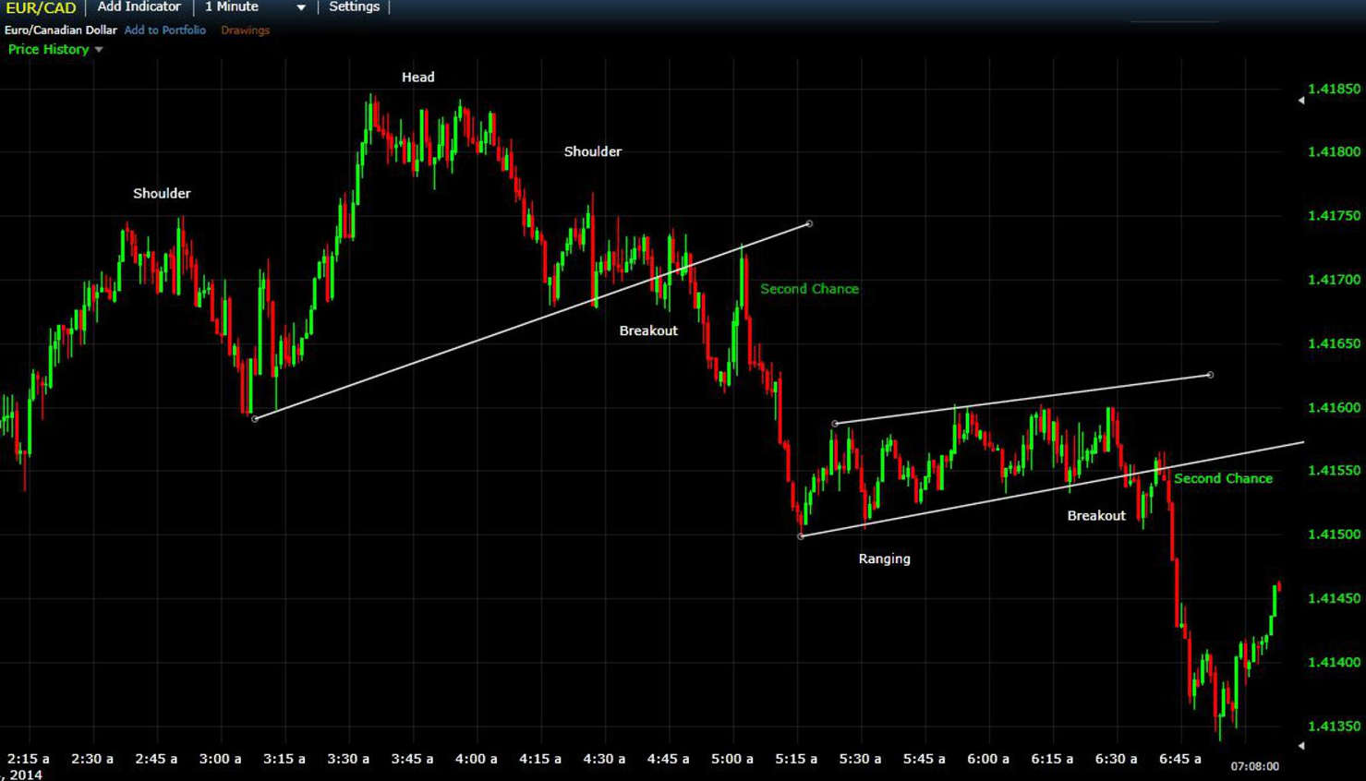
Task: Open the 1 Minute timeframe dropdown
Action: 255,6
